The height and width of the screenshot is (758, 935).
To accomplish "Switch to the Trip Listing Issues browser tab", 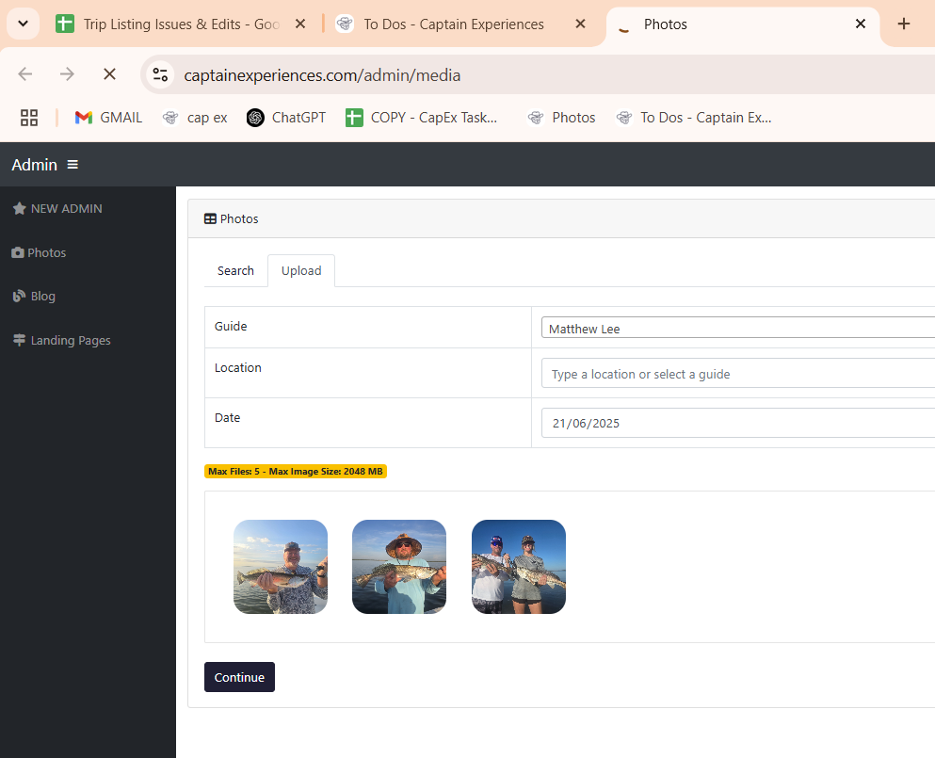I will click(x=179, y=24).
